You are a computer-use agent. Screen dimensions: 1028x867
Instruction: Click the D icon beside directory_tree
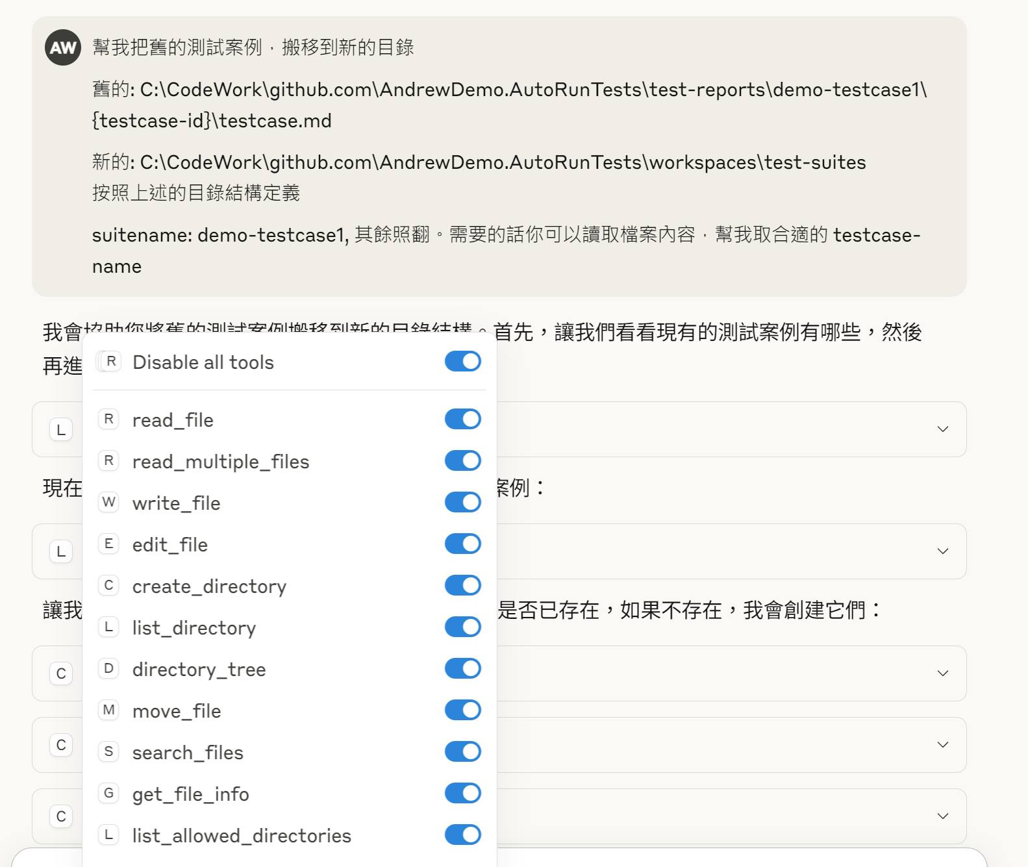(108, 669)
